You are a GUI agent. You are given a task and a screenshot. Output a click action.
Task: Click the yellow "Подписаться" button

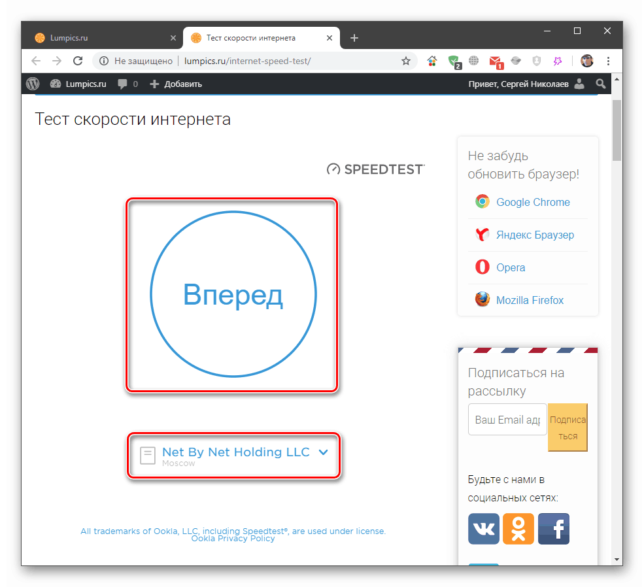(x=568, y=428)
